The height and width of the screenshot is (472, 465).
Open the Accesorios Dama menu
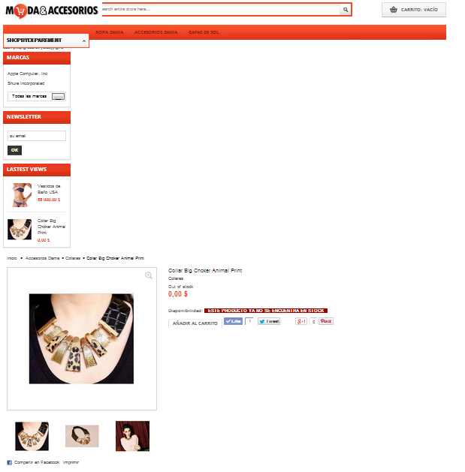pos(156,32)
